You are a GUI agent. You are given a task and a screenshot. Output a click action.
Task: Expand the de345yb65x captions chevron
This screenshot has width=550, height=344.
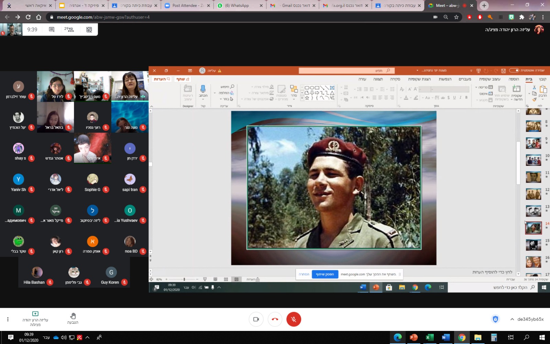[512, 319]
